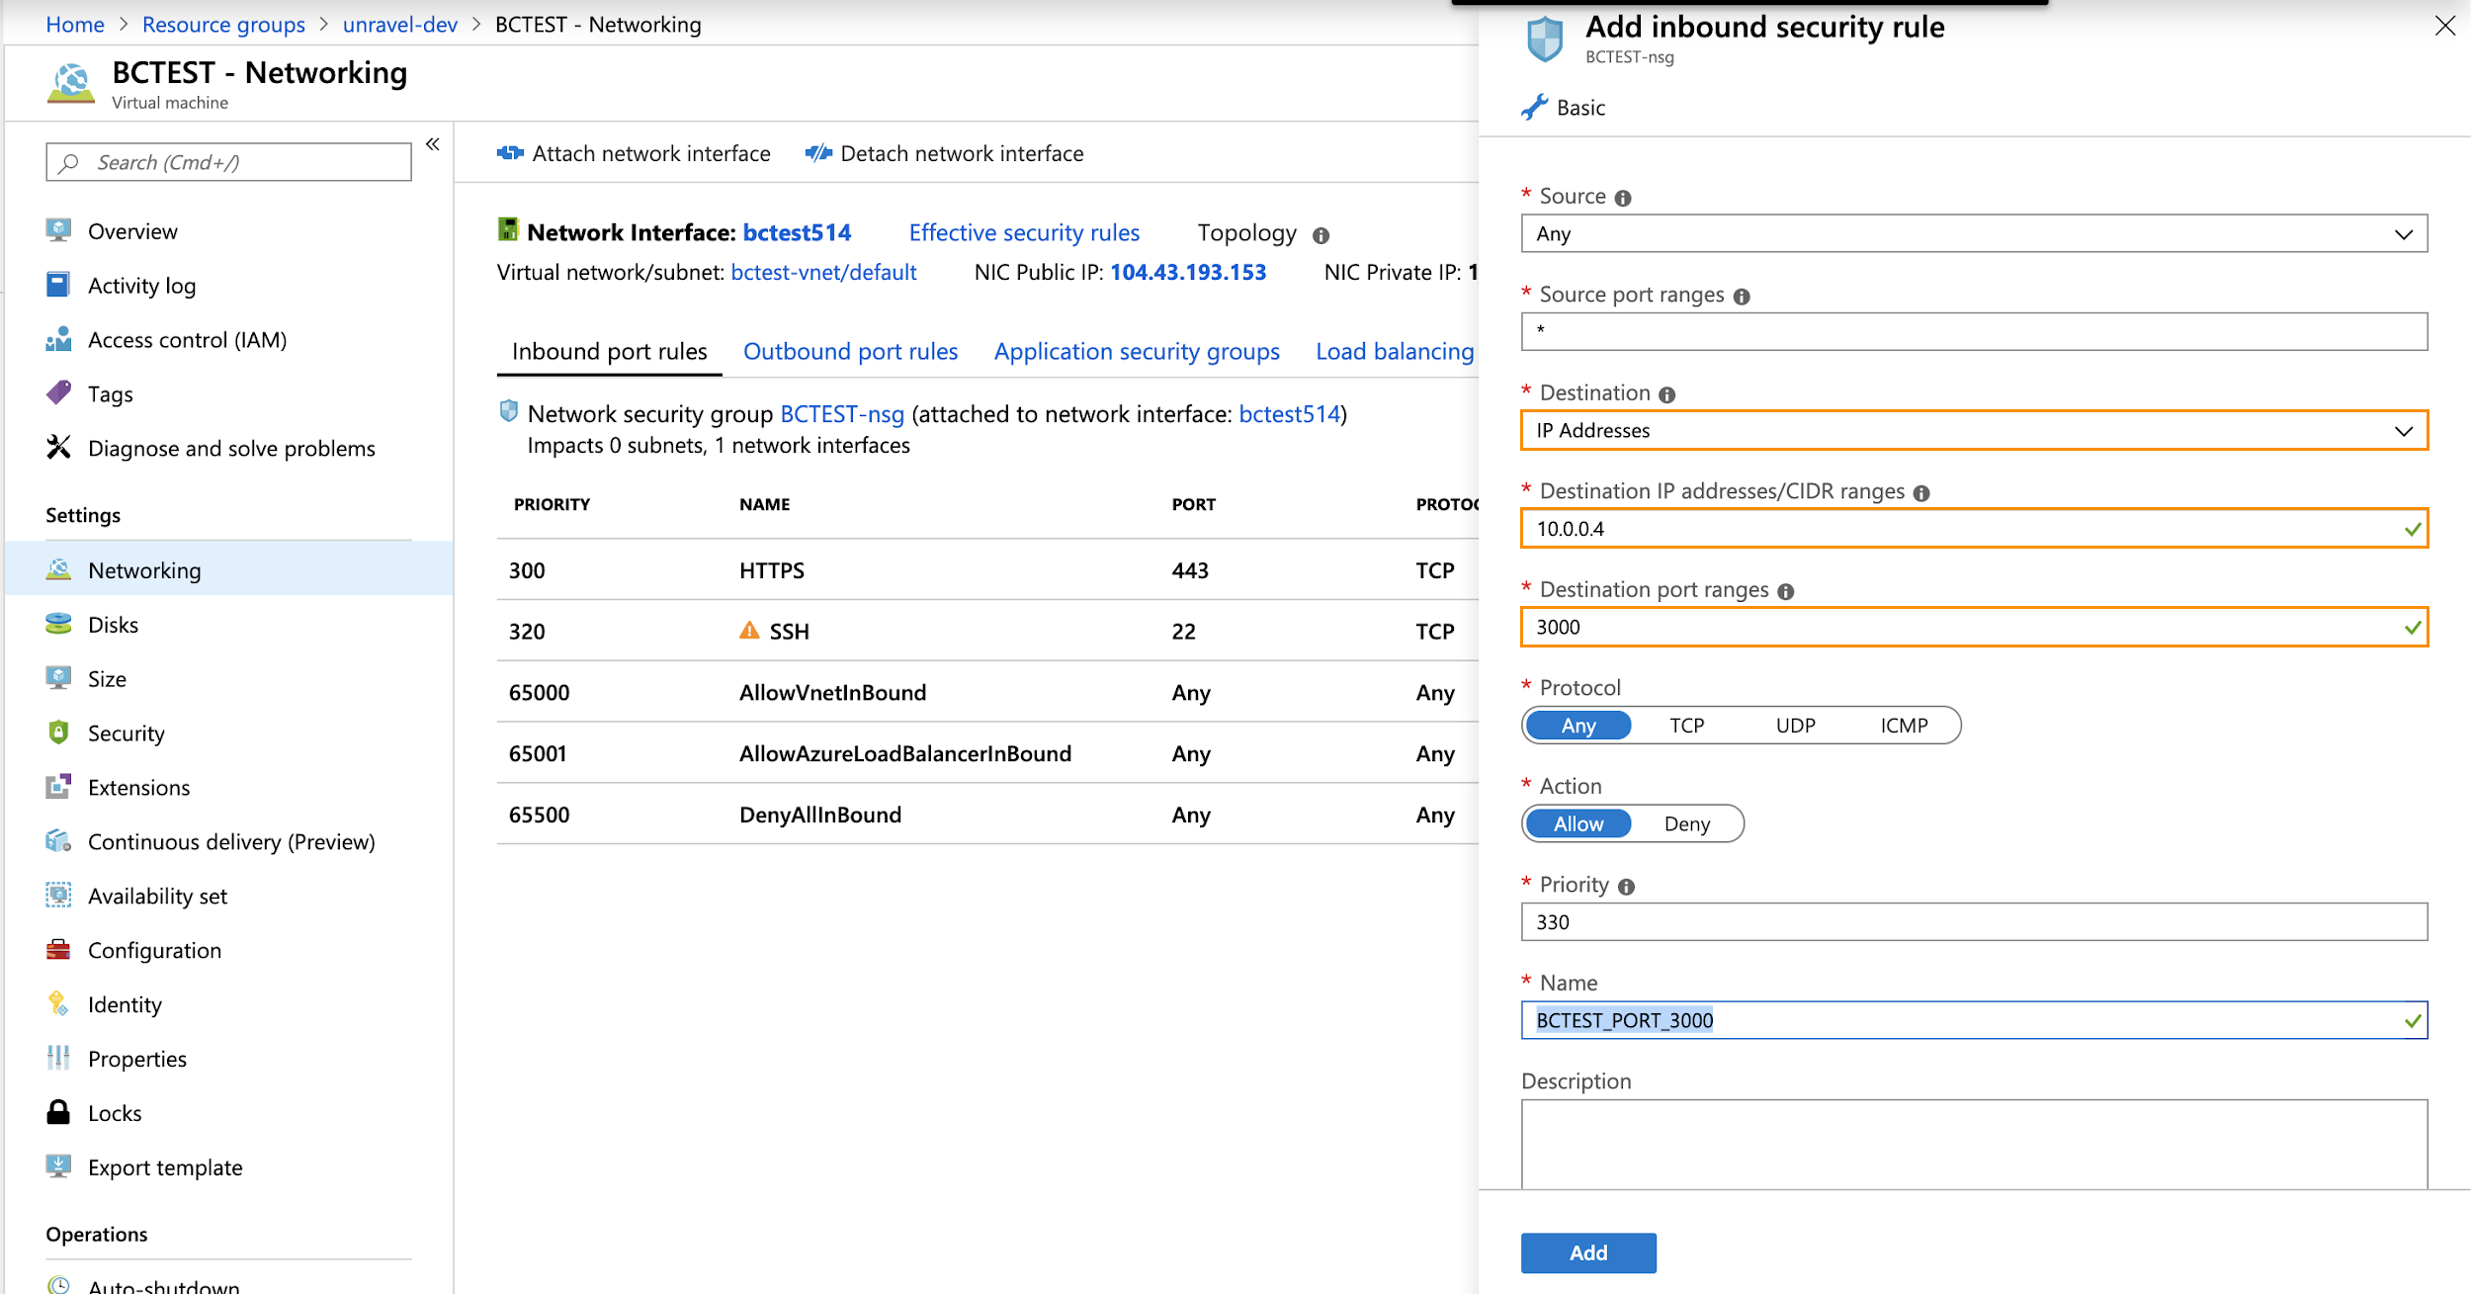The width and height of the screenshot is (2471, 1294).
Task: Click the Destination port ranges field
Action: (1974, 627)
